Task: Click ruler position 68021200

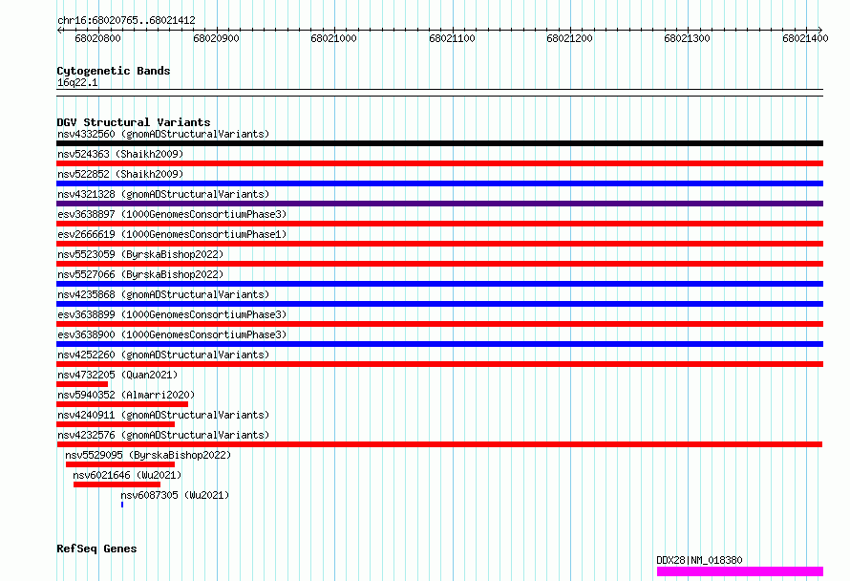Action: tap(569, 38)
